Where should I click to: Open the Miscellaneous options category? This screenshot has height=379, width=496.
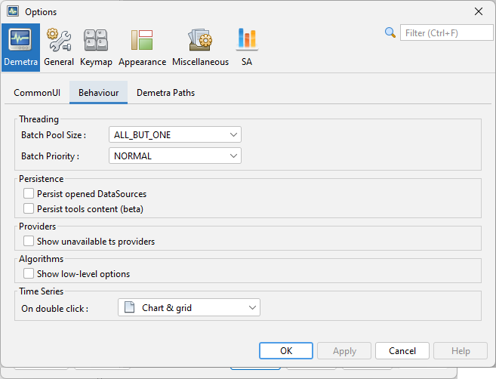[200, 47]
